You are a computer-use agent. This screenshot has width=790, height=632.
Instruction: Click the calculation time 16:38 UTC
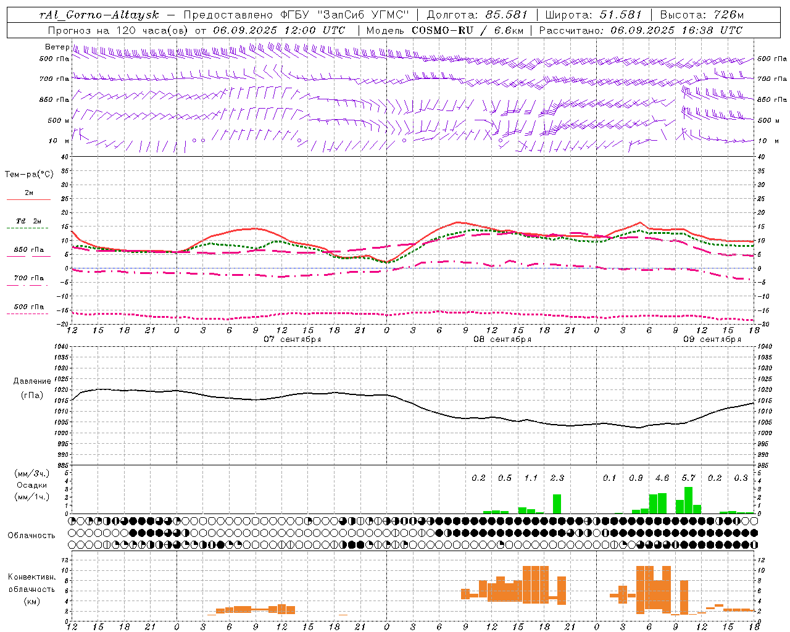[713, 30]
